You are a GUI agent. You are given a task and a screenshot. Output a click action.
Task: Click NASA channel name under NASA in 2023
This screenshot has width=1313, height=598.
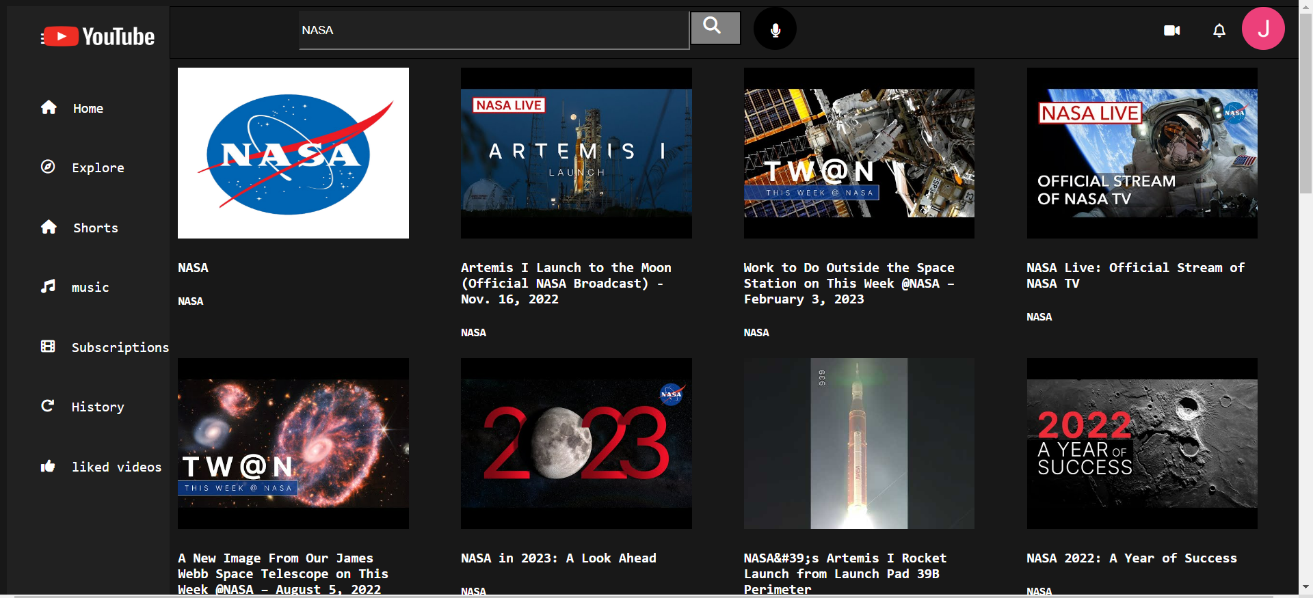(473, 592)
